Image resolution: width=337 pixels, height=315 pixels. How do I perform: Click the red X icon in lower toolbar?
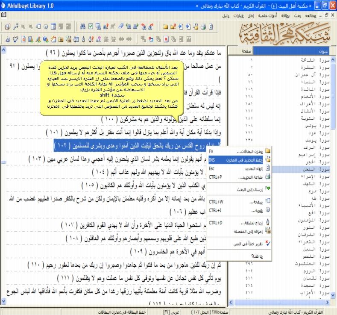166,39
